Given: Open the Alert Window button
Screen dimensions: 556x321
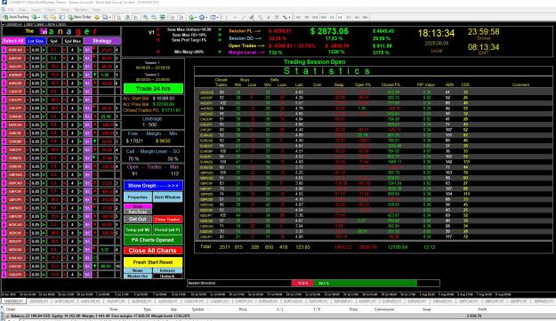Looking at the screenshot, I should [x=168, y=197].
